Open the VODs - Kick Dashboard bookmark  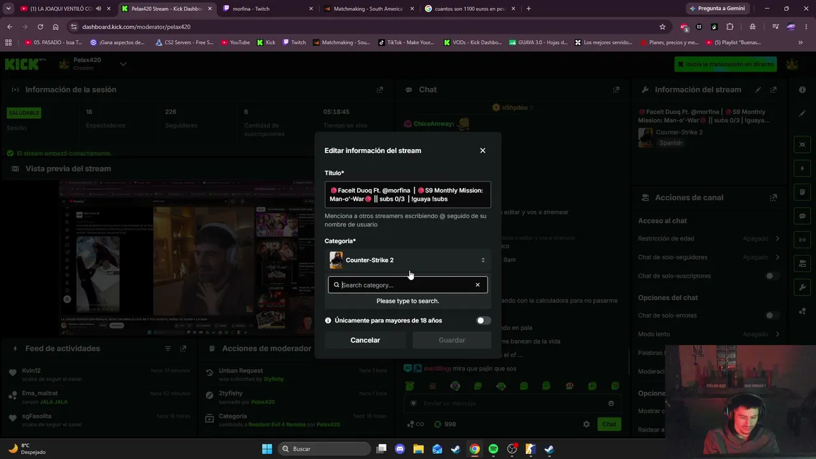[472, 43]
